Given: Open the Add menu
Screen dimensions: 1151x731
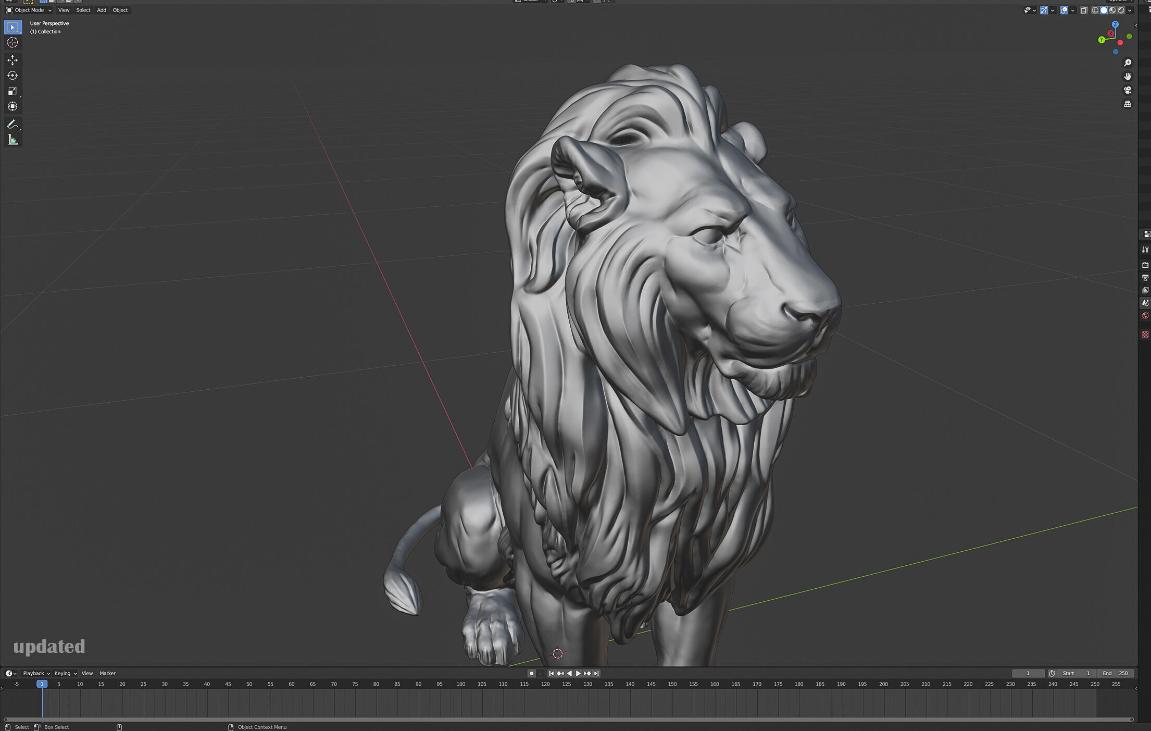Looking at the screenshot, I should click(102, 10).
